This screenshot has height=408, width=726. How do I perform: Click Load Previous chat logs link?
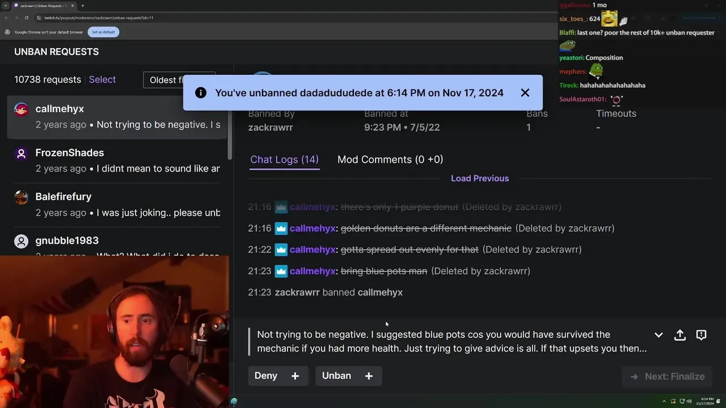tap(480, 178)
